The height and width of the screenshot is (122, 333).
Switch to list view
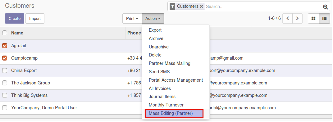tap(325, 18)
